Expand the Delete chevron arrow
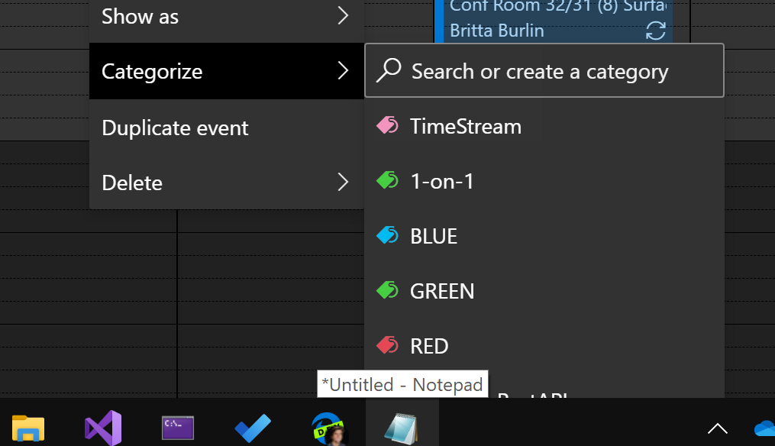The width and height of the screenshot is (775, 446). 343,182
